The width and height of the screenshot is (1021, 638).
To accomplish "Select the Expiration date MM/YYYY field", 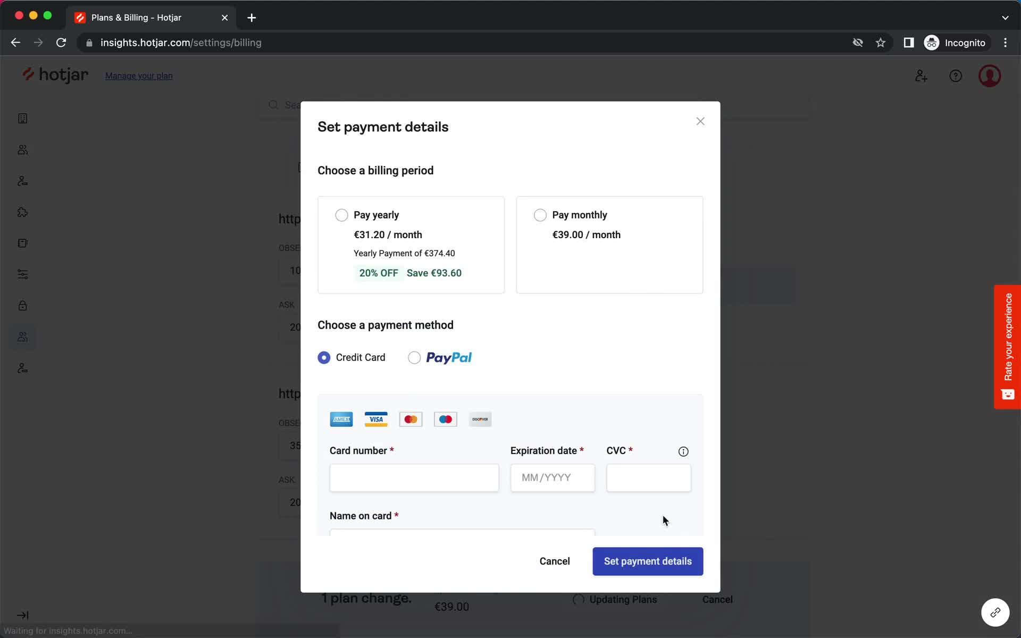I will coord(553,478).
